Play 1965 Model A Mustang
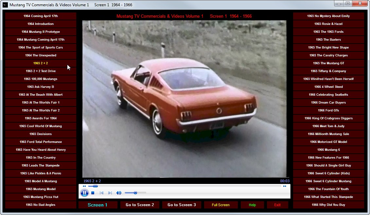 point(41,181)
